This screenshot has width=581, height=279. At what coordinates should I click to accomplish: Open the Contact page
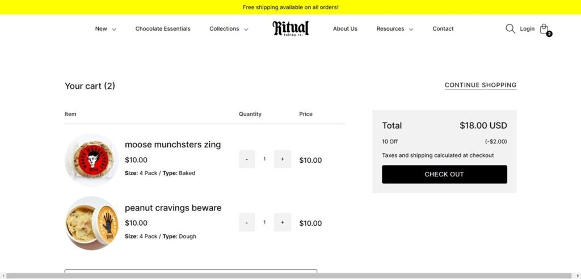[x=443, y=29]
